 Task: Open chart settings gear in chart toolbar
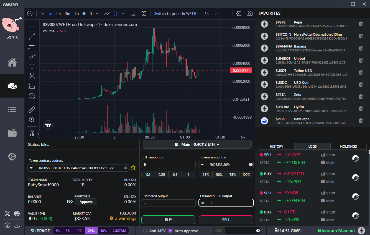[x=239, y=14]
